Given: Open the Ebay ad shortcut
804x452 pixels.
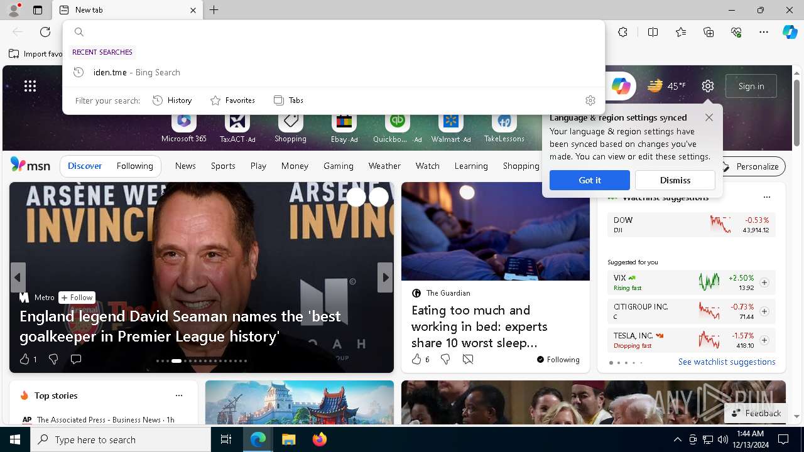Looking at the screenshot, I should tap(344, 128).
